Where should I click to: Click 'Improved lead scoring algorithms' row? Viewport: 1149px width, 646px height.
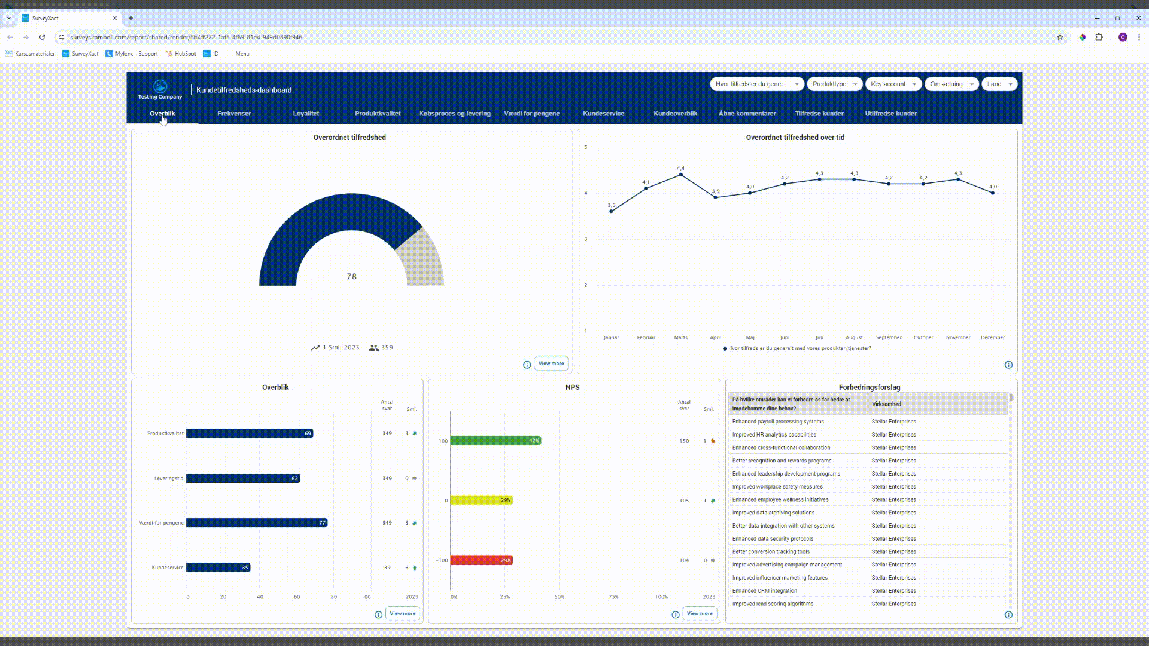tap(868, 604)
